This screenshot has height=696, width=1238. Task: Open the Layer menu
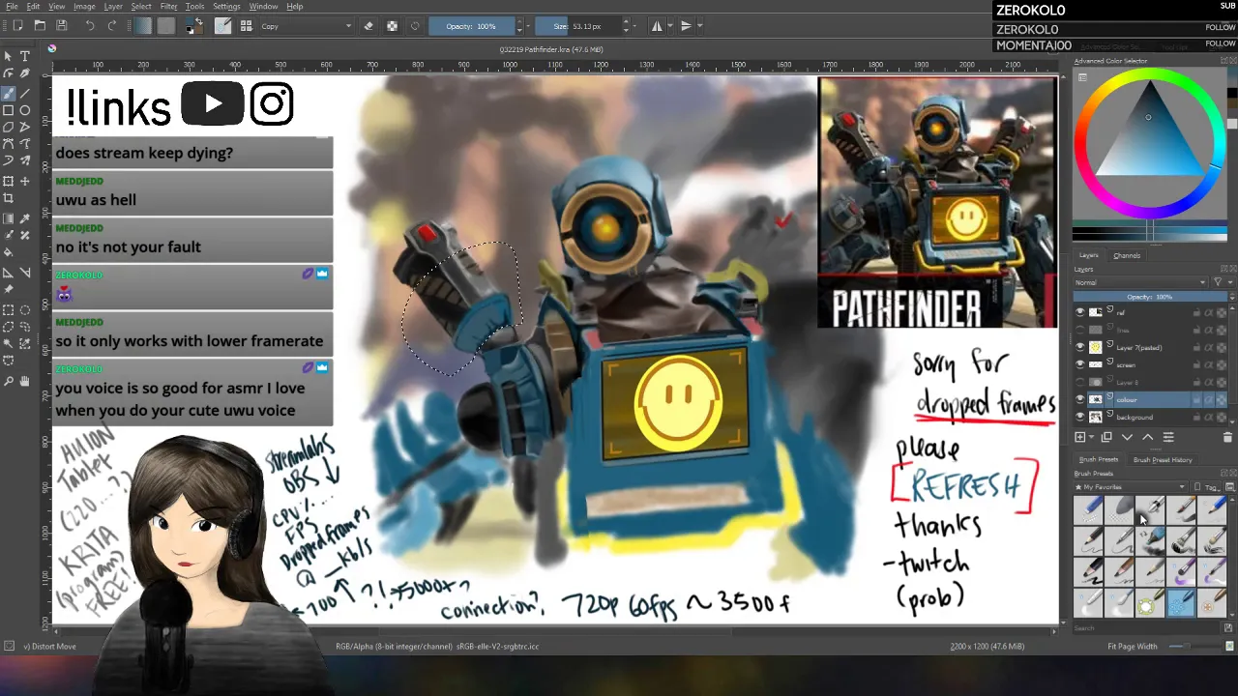(112, 6)
